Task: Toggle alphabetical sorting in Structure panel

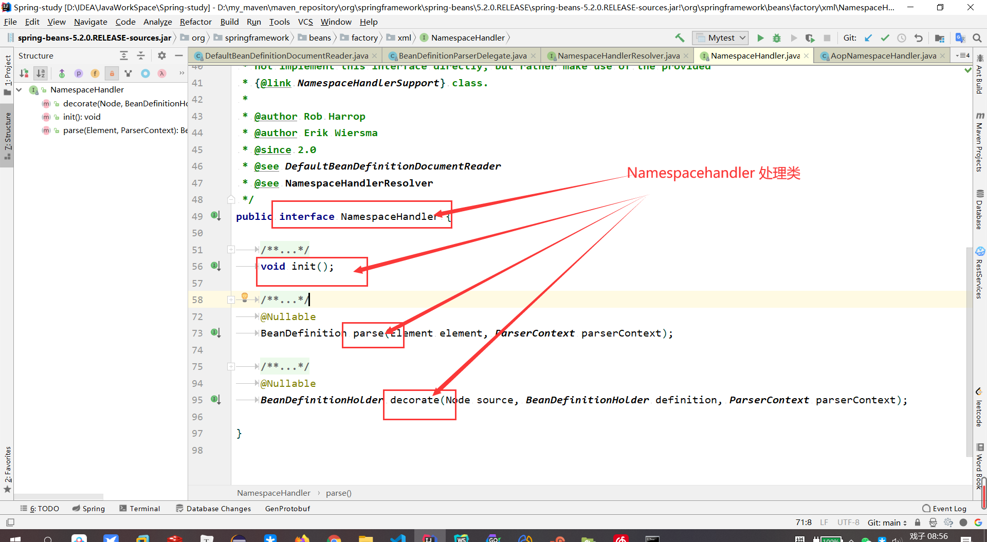Action: (x=41, y=73)
